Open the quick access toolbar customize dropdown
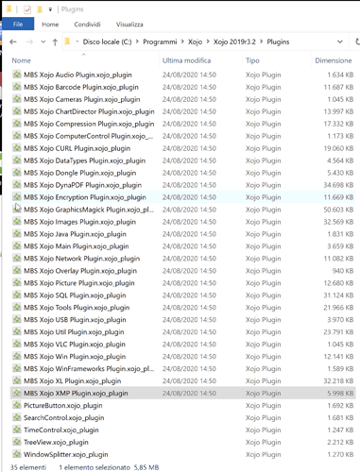The image size is (360, 472). point(50,9)
